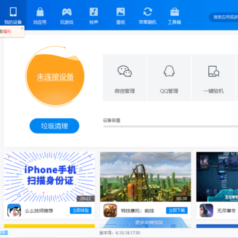Viewport: 238px width, 238px height.
Task: Click the search apps or games field
Action: (x=223, y=17)
